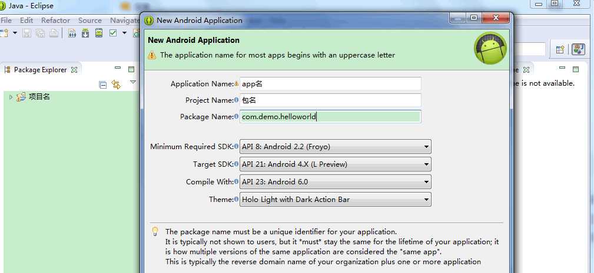Open Package Explorer view menu triangle
This screenshot has width=594, height=273.
[132, 82]
